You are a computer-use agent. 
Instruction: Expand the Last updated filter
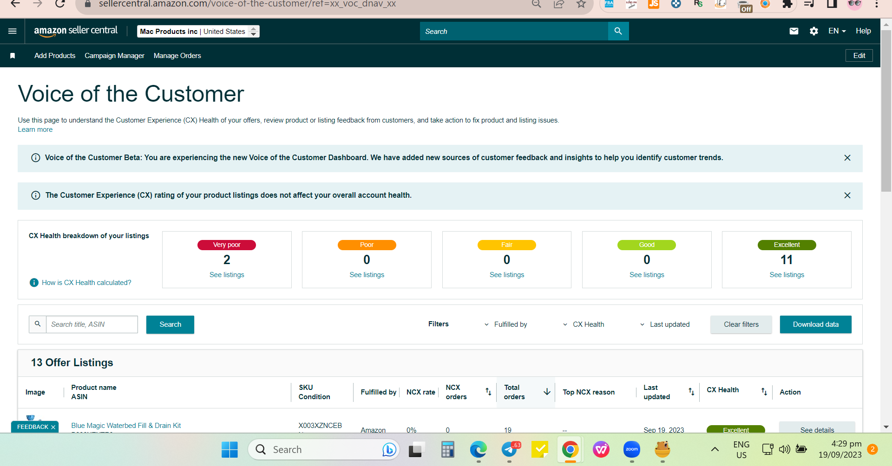[665, 324]
